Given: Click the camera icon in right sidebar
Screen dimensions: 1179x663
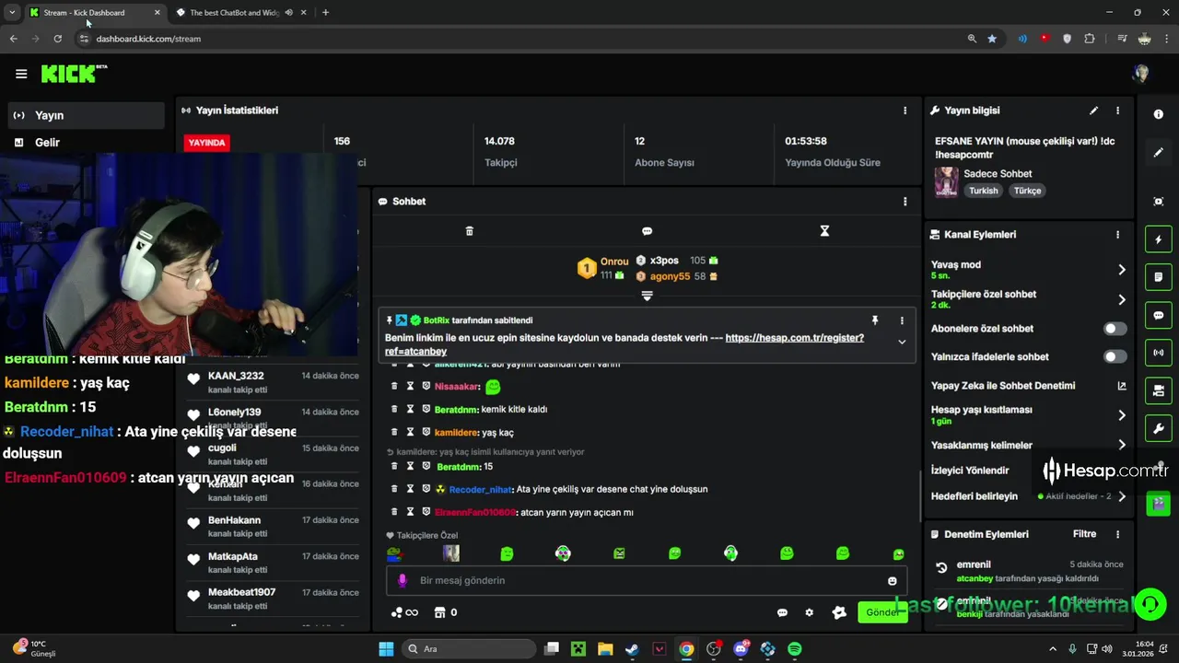Looking at the screenshot, I should 1159,390.
